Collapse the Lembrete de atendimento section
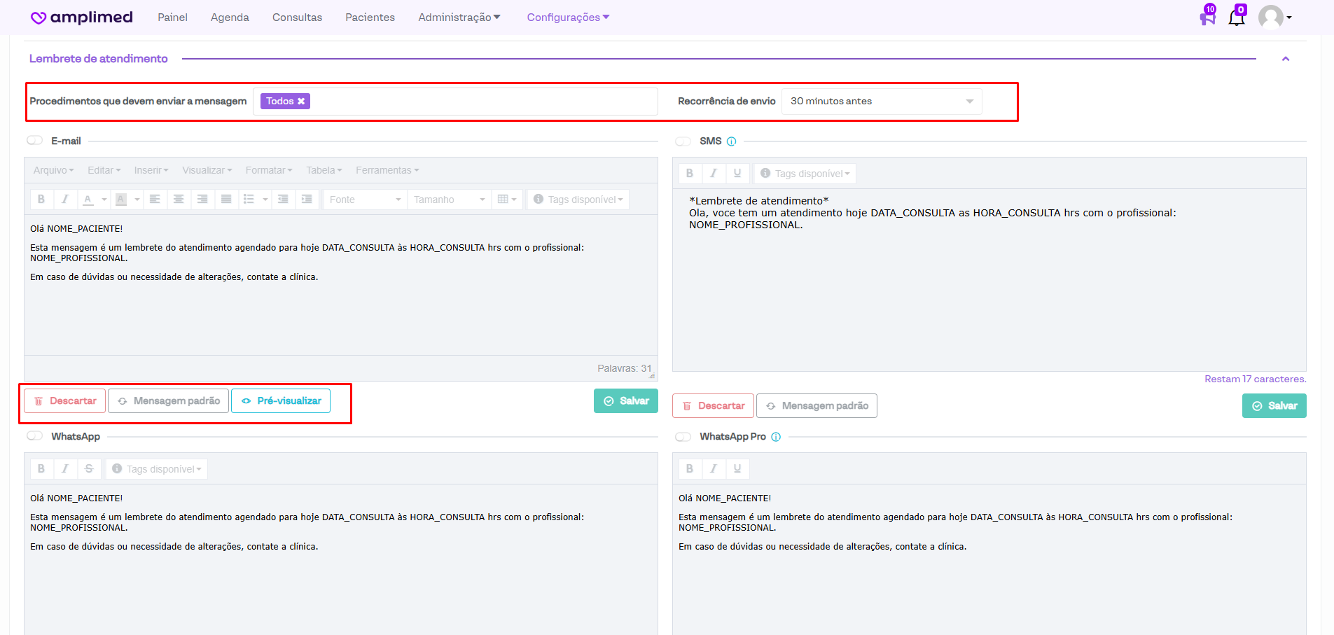Viewport: 1334px width, 635px height. (x=1286, y=59)
